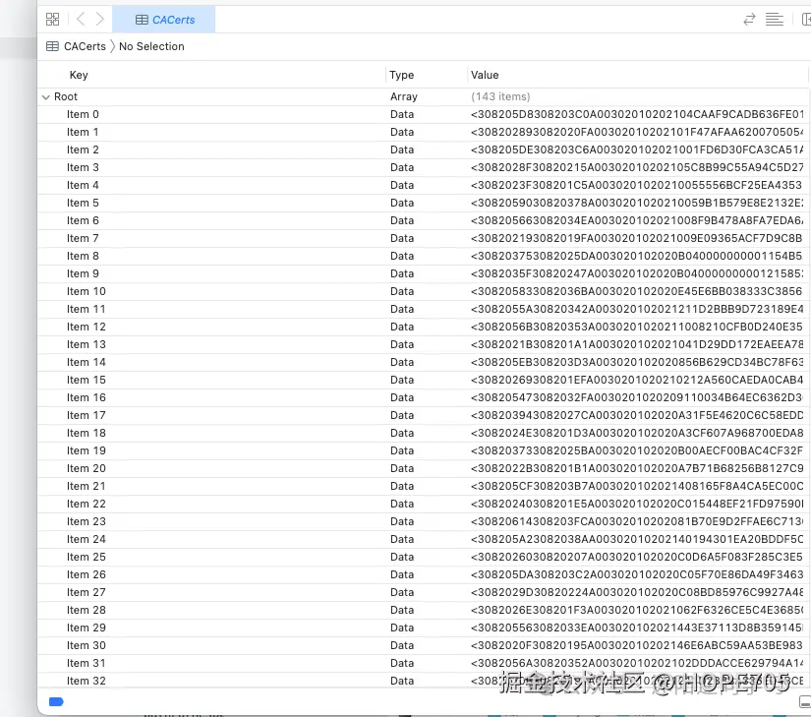This screenshot has width=811, height=717.
Task: Click the Data type cell of Item 22
Action: [402, 504]
